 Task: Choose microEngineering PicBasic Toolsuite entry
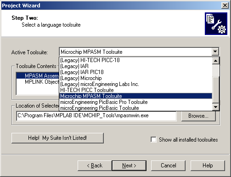pyautogui.click(x=135, y=108)
